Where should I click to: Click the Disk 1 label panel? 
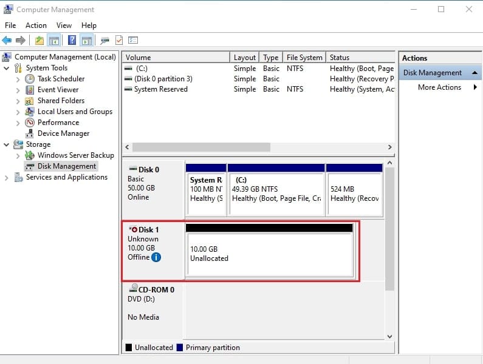[153, 251]
